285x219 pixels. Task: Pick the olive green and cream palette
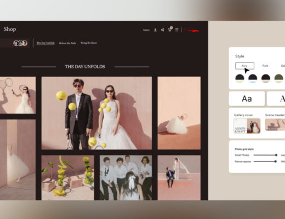tap(279, 78)
